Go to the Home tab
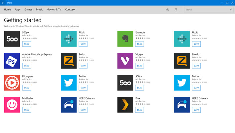 pos(7,10)
